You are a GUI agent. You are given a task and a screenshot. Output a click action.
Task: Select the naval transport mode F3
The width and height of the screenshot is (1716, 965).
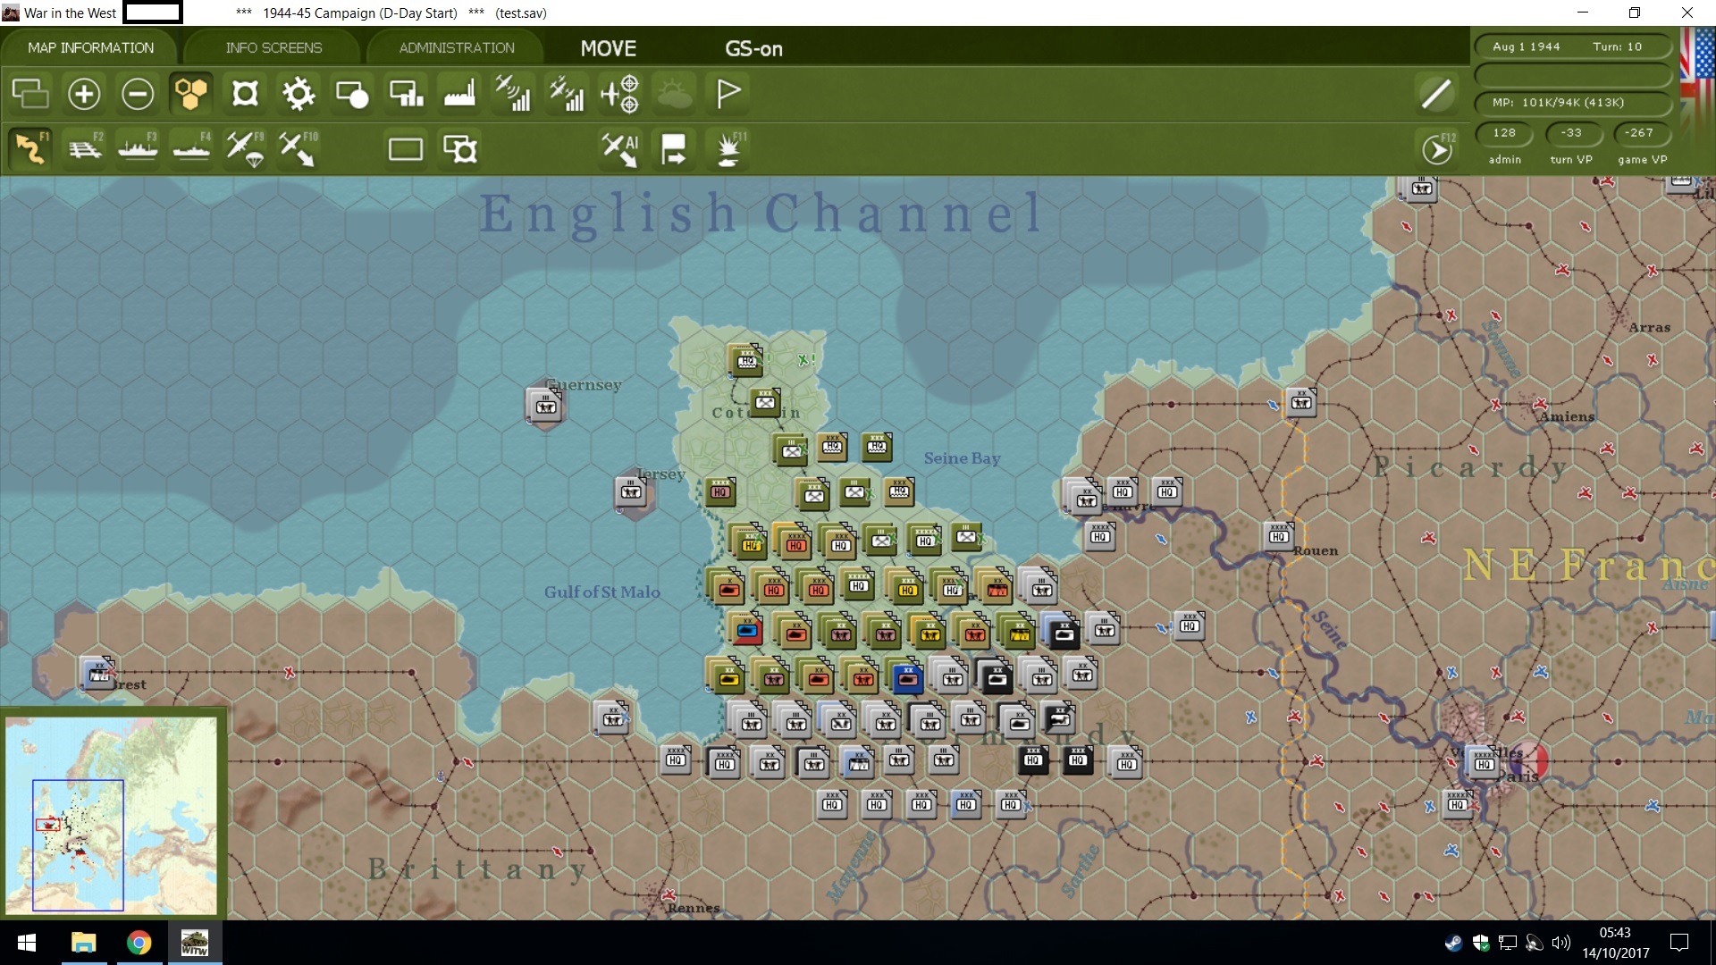(x=138, y=148)
